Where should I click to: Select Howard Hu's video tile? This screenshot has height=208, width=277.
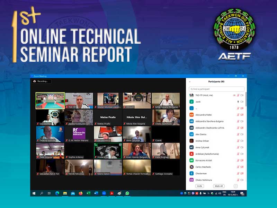pos(108,151)
